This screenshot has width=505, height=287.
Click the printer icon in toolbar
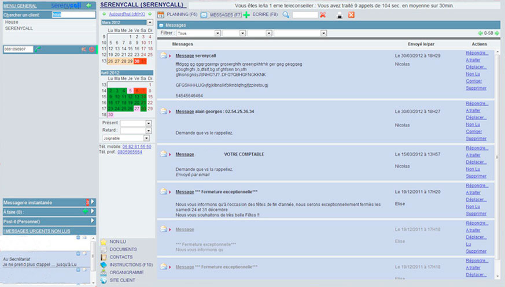pos(340,15)
